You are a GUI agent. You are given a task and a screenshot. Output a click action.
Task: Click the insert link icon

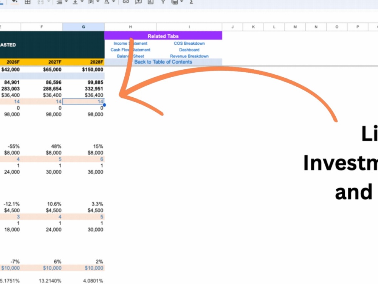(126, 2)
